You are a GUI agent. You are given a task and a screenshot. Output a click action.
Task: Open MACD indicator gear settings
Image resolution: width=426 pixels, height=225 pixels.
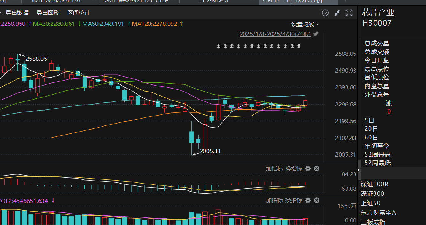(308, 168)
